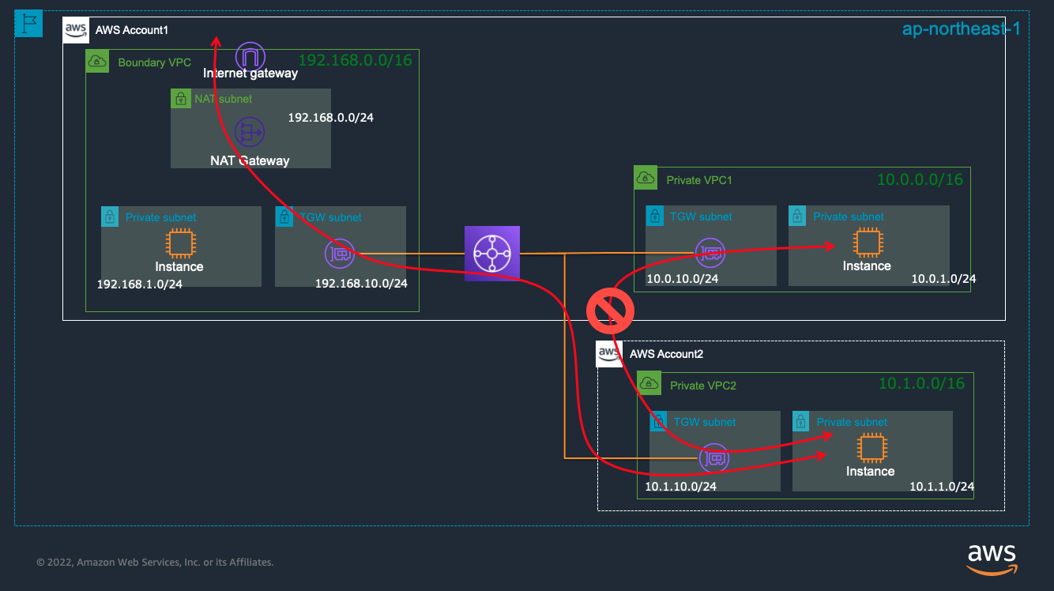The image size is (1054, 591).
Task: Click the NAT Gateway icon
Action: [x=249, y=132]
